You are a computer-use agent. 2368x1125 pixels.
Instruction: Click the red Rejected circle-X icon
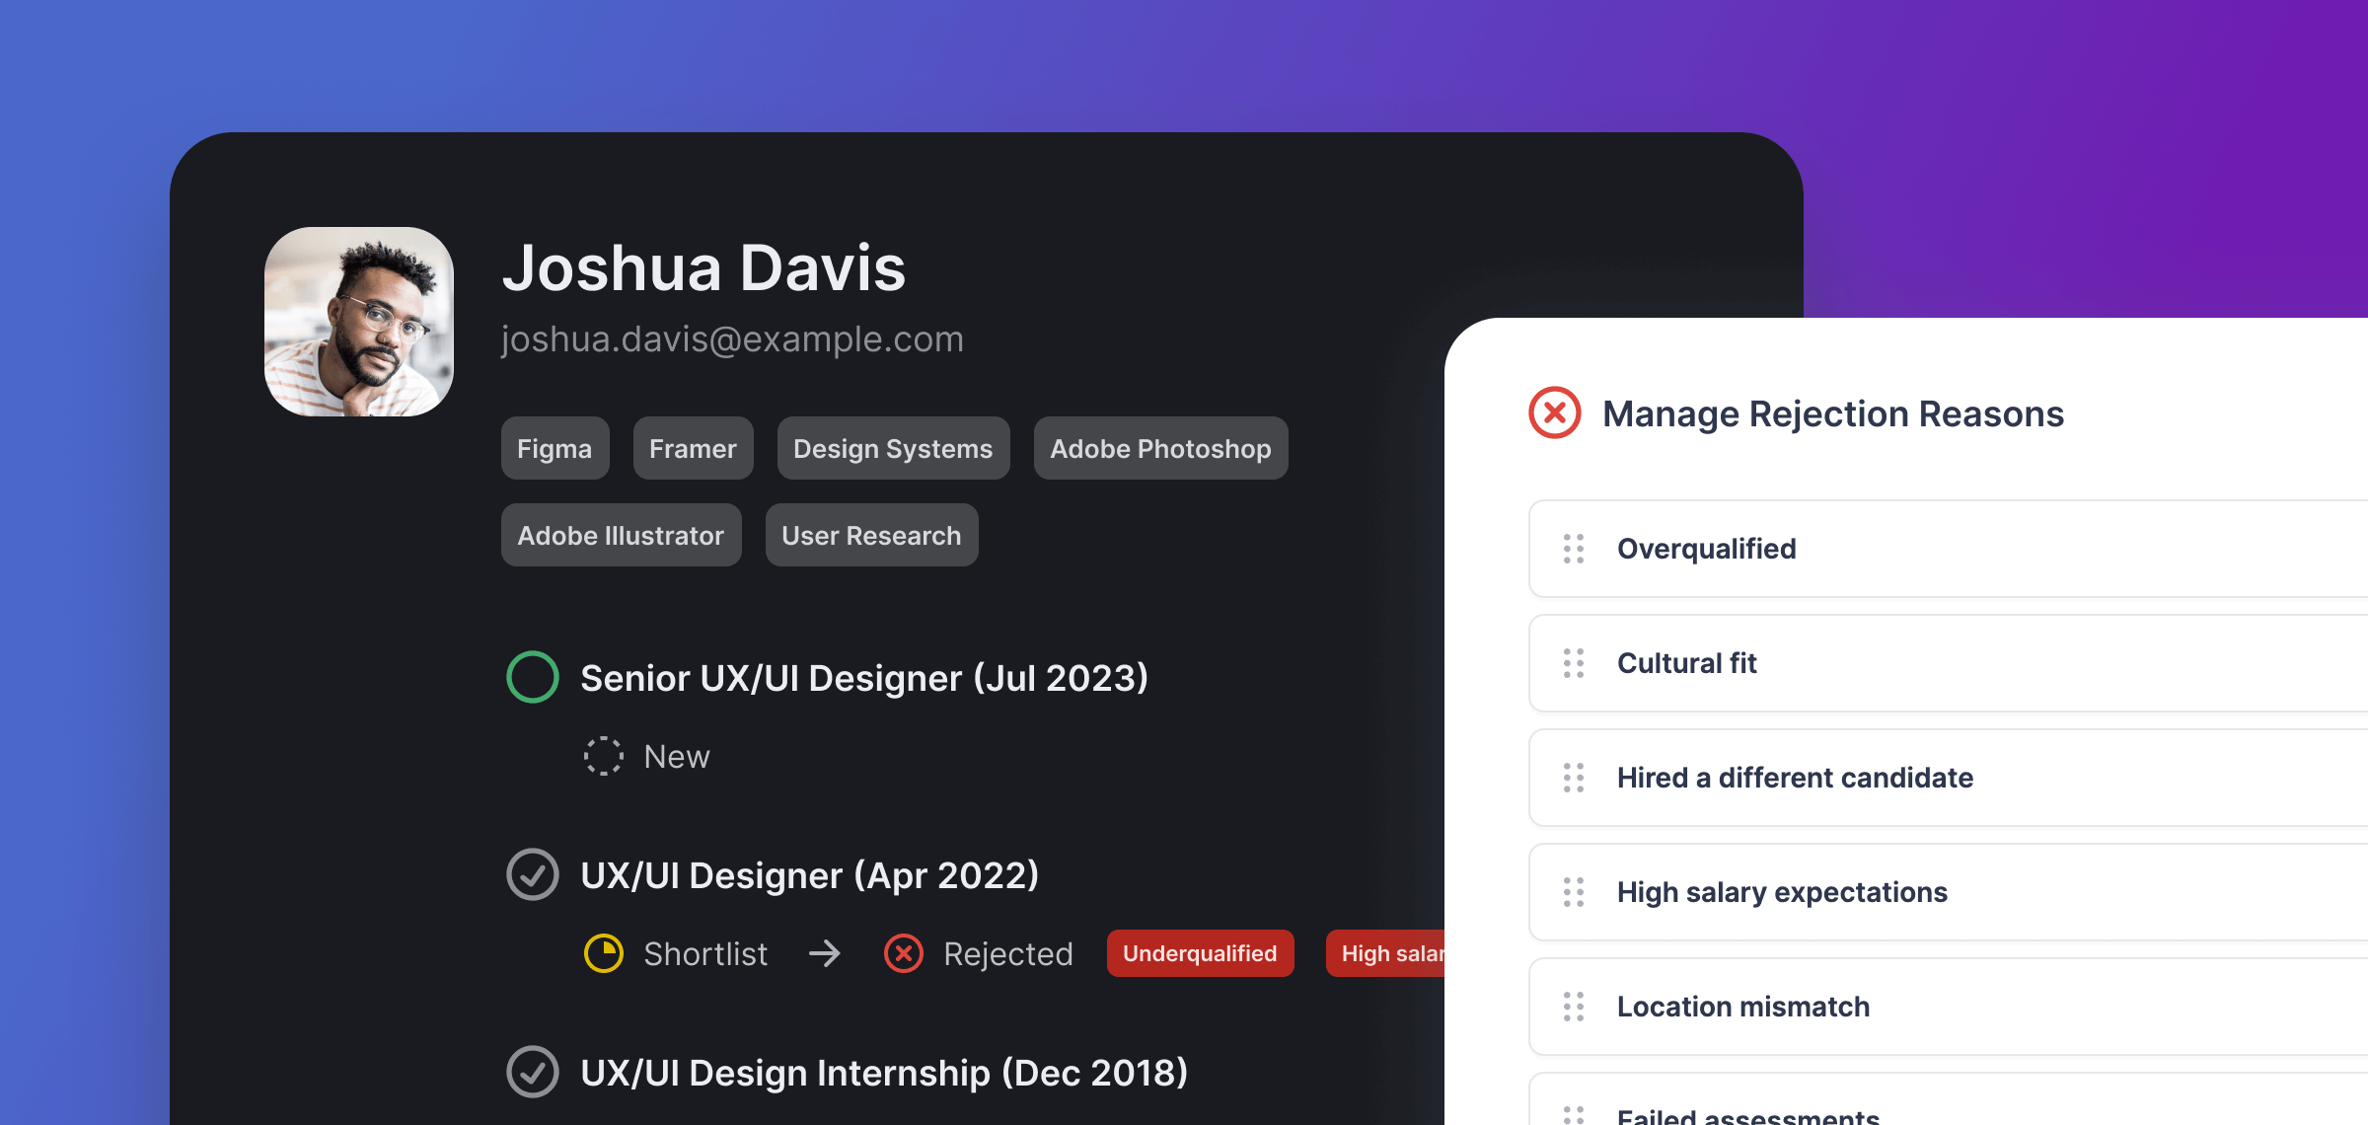tap(904, 953)
